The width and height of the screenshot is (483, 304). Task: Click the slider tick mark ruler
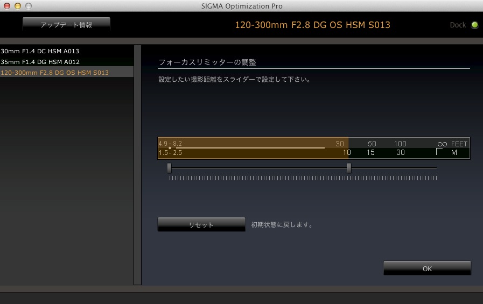tap(303, 178)
